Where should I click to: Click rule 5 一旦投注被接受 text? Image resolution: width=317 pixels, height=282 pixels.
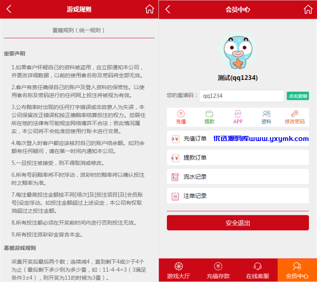pos(58,163)
